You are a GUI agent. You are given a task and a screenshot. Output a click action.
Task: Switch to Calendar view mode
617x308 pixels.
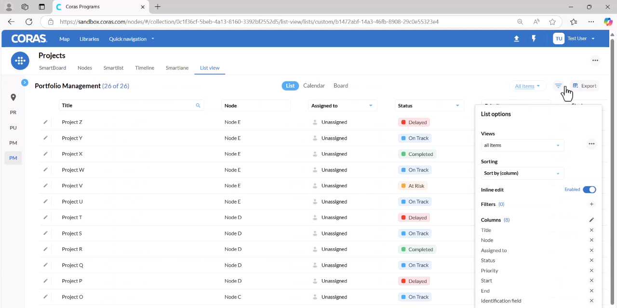point(314,86)
